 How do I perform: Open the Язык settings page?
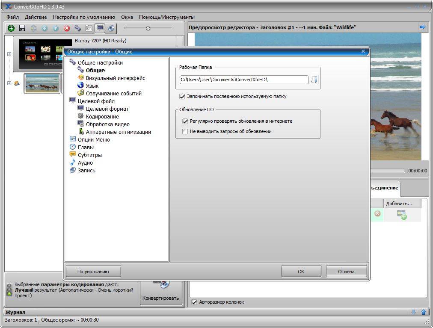[92, 86]
